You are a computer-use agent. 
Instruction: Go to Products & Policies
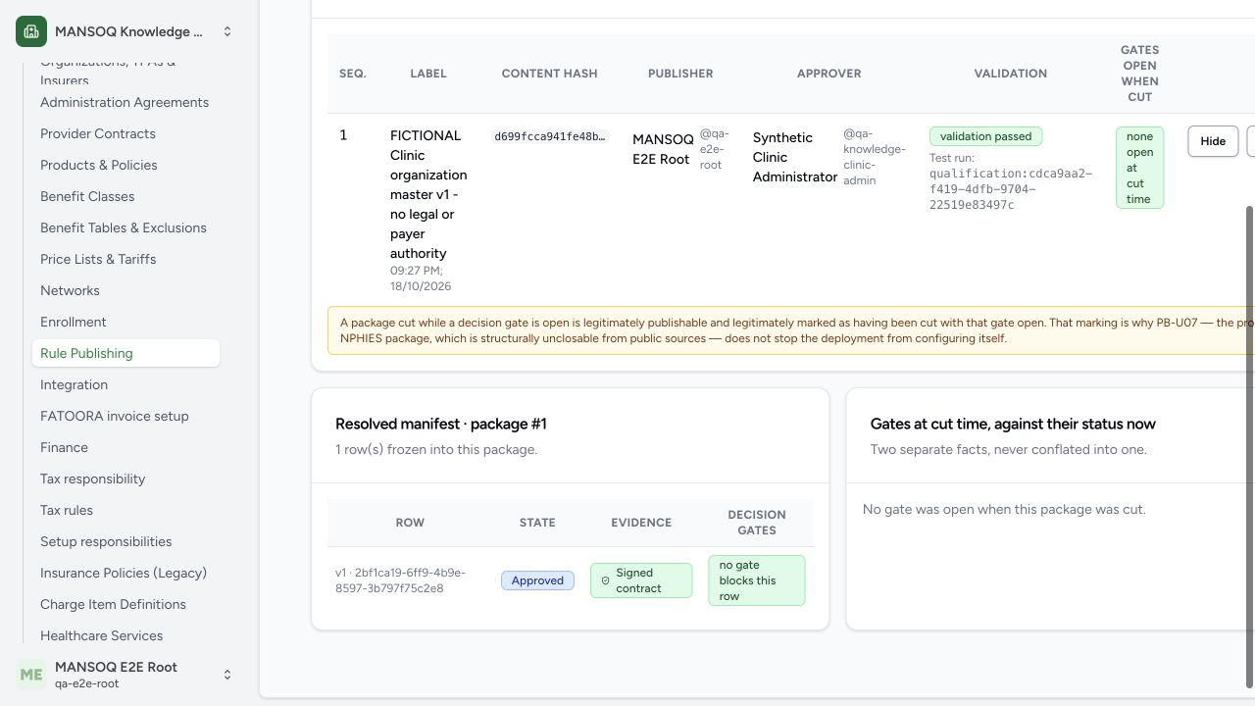point(99,165)
